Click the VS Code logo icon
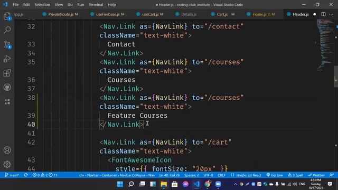 click(x=5, y=5)
